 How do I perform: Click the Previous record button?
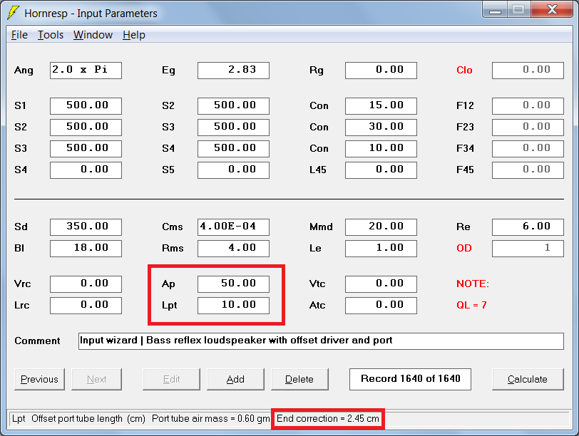[39, 379]
